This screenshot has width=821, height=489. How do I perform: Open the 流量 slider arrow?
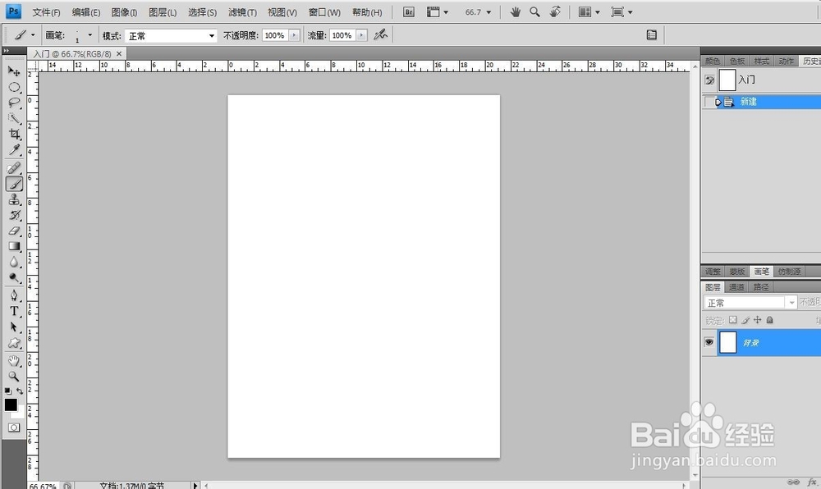[361, 35]
